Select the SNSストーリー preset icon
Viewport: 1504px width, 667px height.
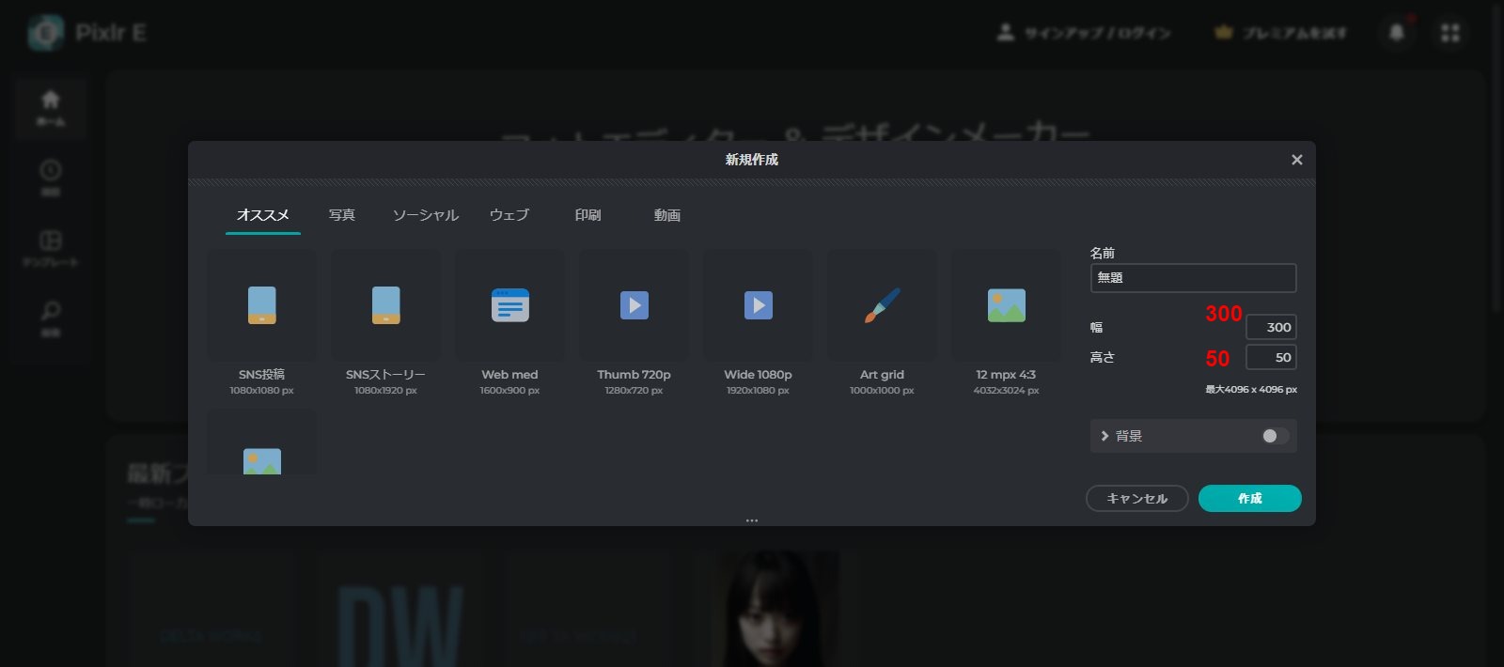tap(385, 305)
